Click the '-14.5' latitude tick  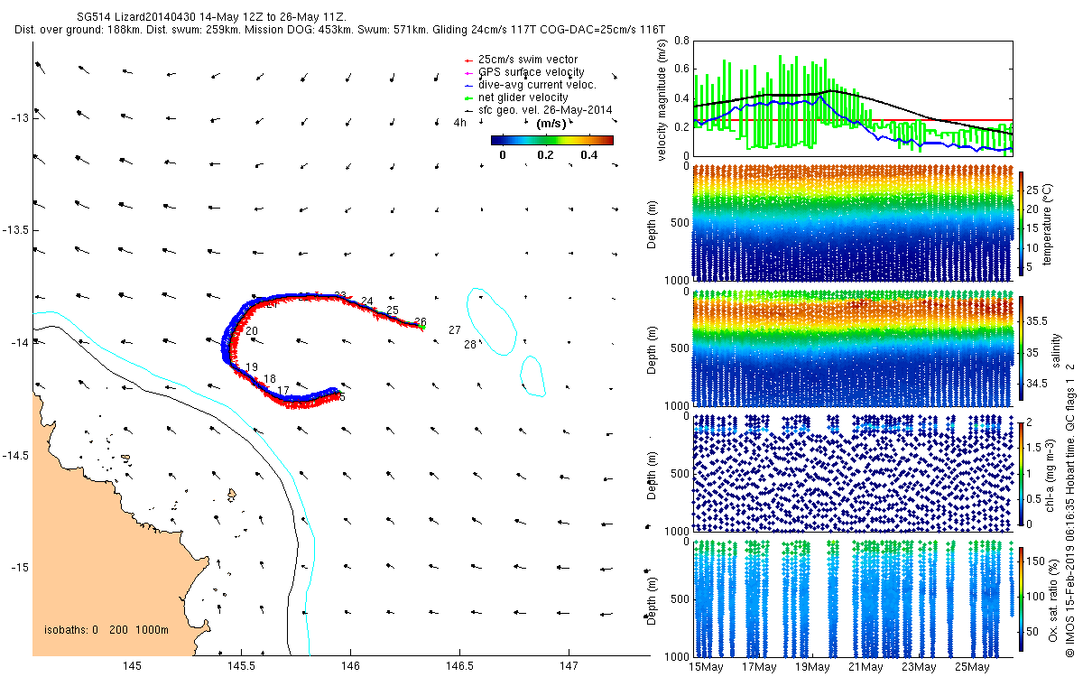click(x=15, y=455)
